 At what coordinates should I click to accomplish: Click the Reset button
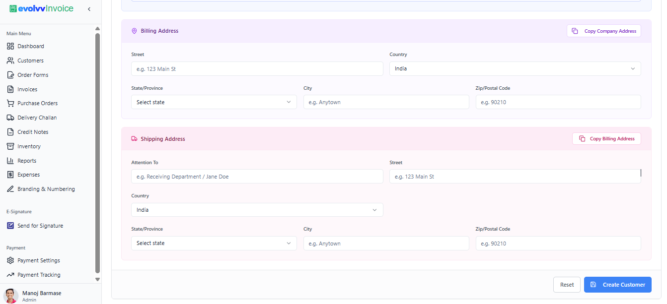tap(567, 285)
